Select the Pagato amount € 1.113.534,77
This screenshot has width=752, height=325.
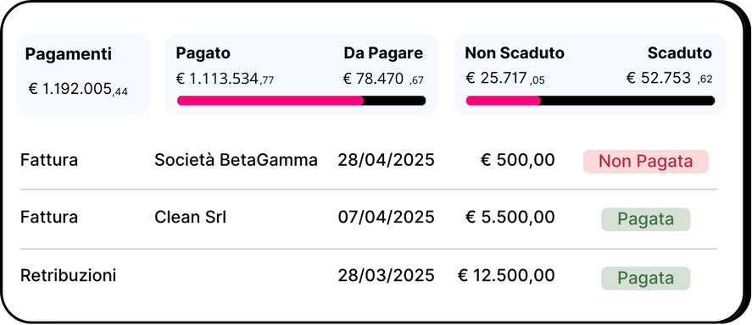[225, 79]
